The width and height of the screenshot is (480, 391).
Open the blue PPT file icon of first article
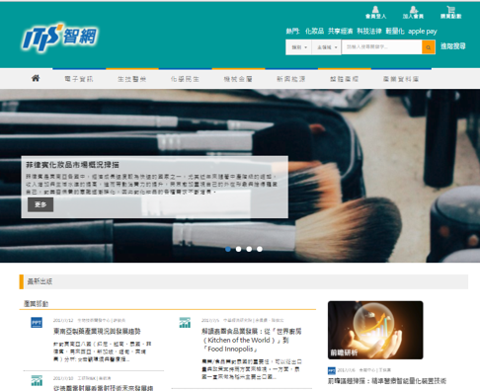(x=37, y=323)
